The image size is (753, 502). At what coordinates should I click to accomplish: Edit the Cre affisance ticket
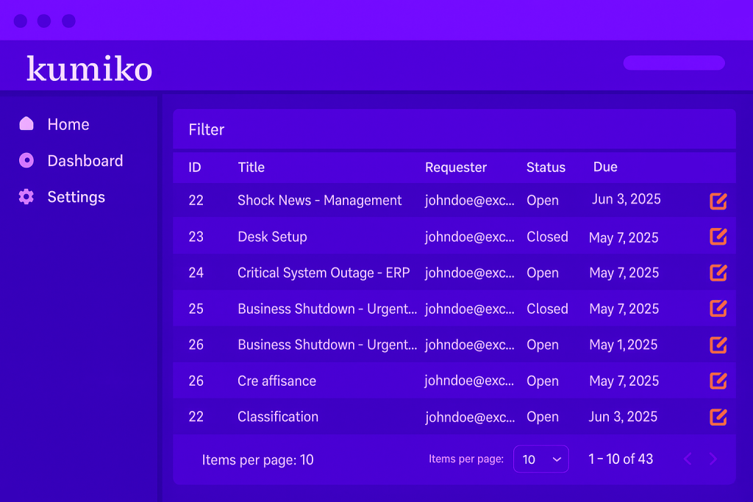click(718, 381)
